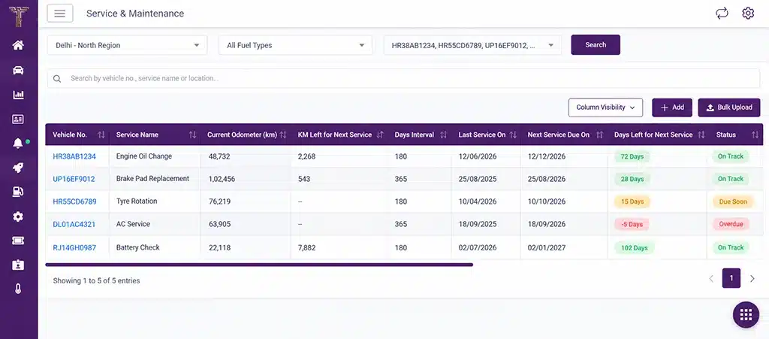
Task: Sort by Next Service Due On column
Action: [x=599, y=135]
